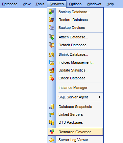
Task: Click the Resource Governor icon
Action: [52, 132]
